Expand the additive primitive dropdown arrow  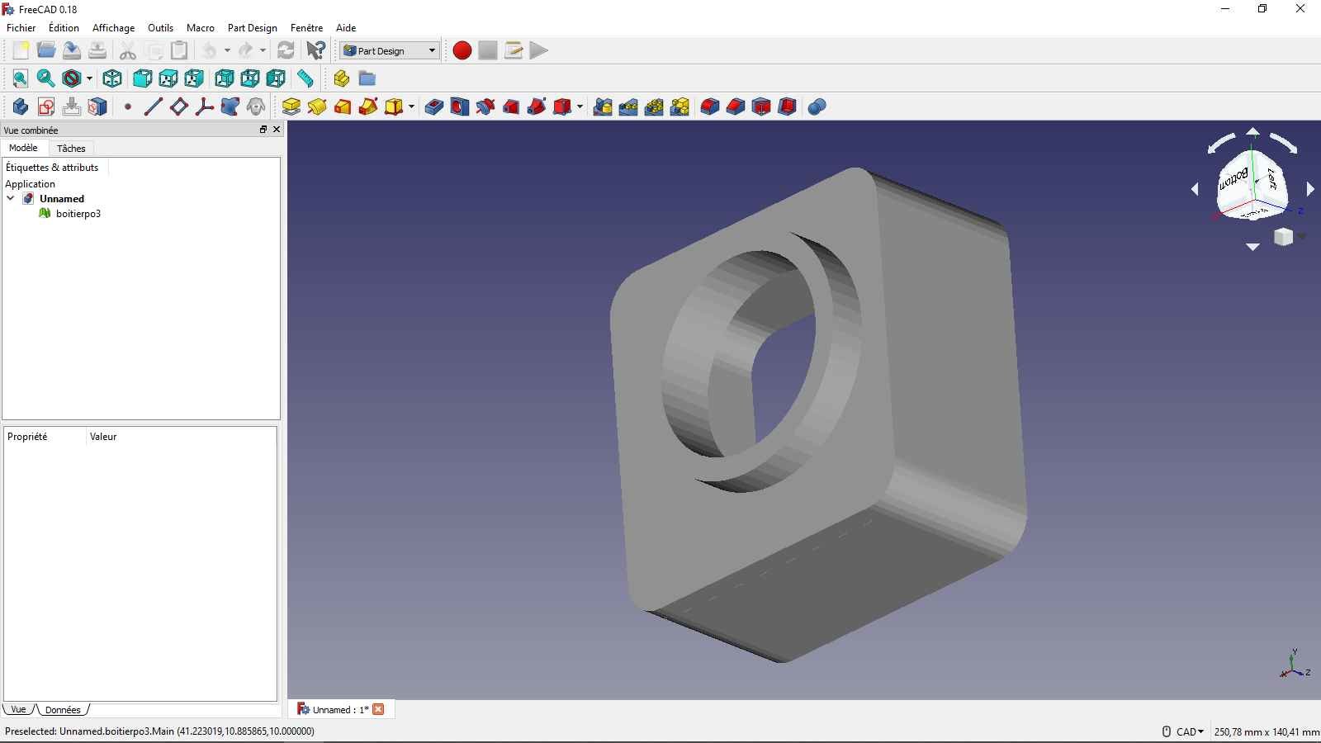[411, 106]
